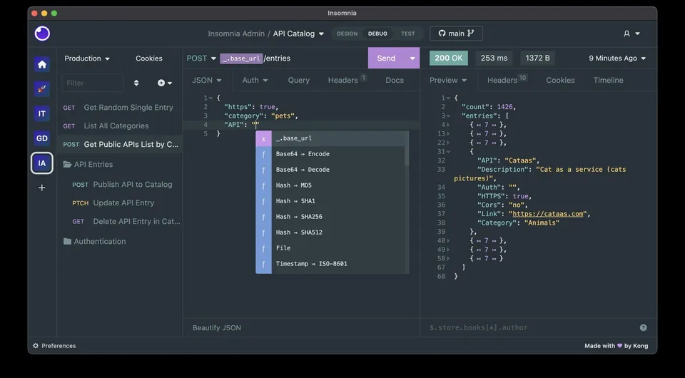Select Delete API Entry in Cat... request

pyautogui.click(x=119, y=222)
